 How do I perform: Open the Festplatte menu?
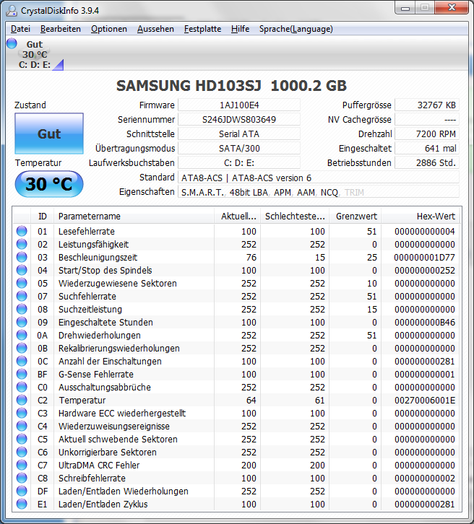pos(203,29)
